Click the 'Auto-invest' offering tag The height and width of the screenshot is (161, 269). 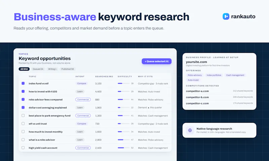click(193, 80)
